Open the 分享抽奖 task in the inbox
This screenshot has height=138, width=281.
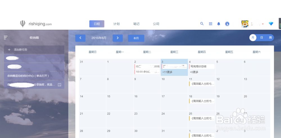pyautogui.click(x=34, y=85)
